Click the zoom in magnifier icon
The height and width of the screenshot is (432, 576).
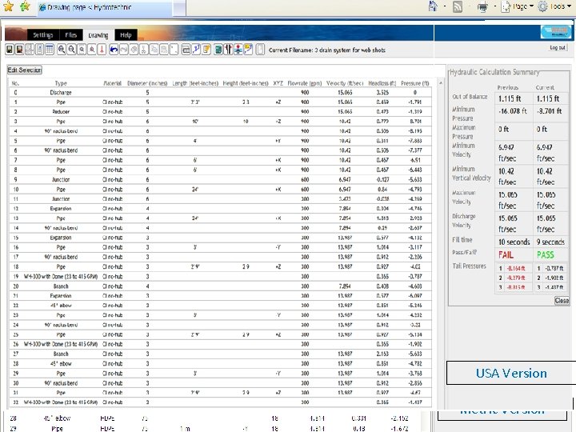[x=62, y=50]
